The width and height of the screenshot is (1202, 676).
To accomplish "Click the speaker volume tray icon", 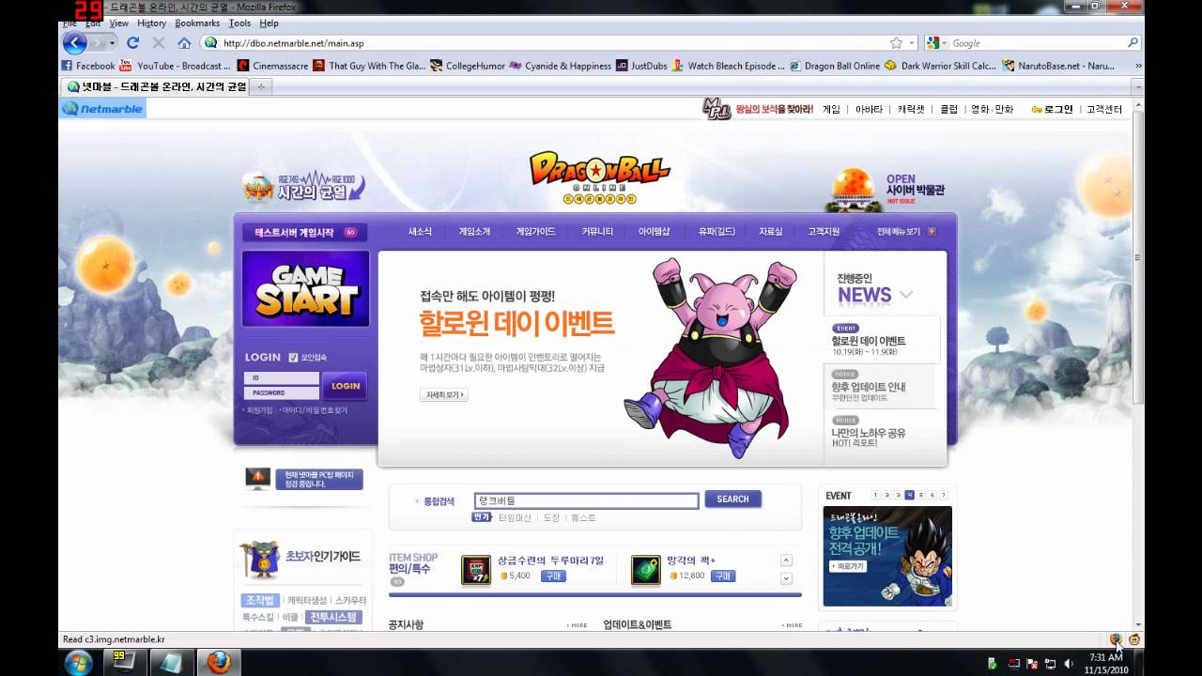I will [x=1069, y=664].
